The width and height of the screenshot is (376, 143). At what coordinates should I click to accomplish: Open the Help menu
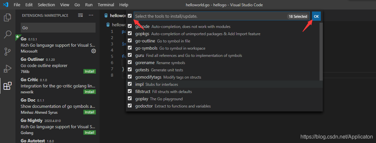[x=124, y=5]
